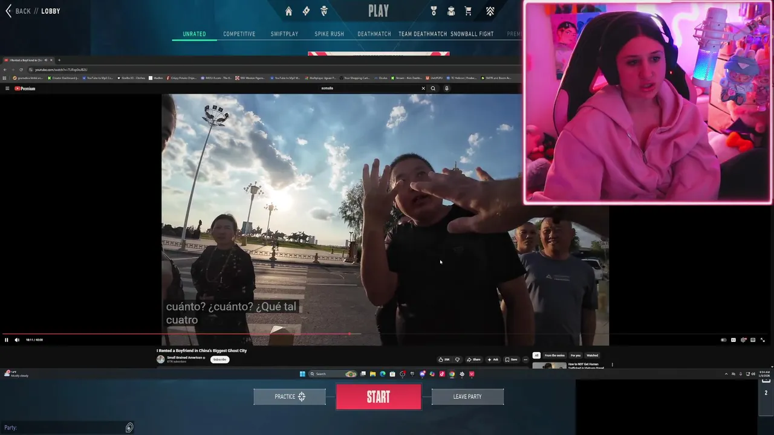This screenshot has height=435, width=774.
Task: Open options menu for 'How to NOT Get Human Trafficked' video
Action: [x=612, y=365]
